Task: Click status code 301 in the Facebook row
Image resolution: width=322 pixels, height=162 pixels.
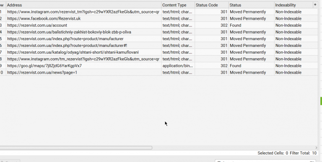Action: pyautogui.click(x=212, y=19)
